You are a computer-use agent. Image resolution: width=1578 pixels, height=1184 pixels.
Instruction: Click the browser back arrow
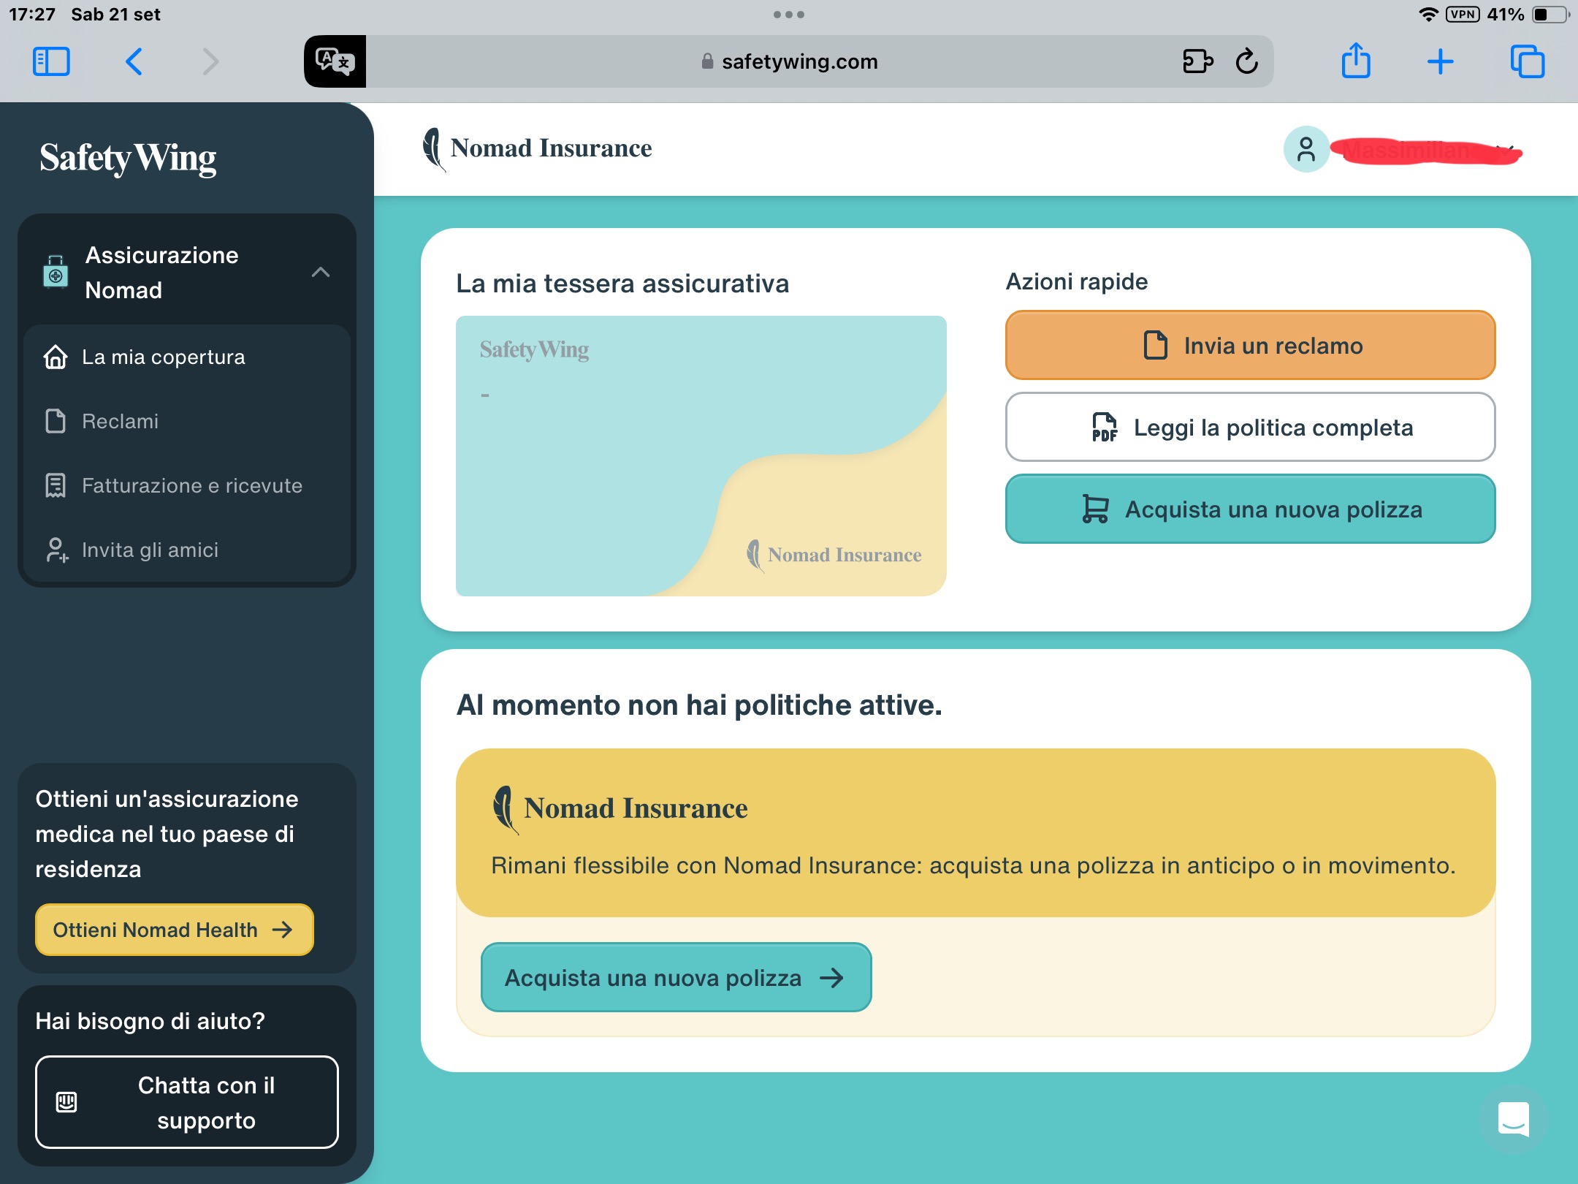[134, 61]
